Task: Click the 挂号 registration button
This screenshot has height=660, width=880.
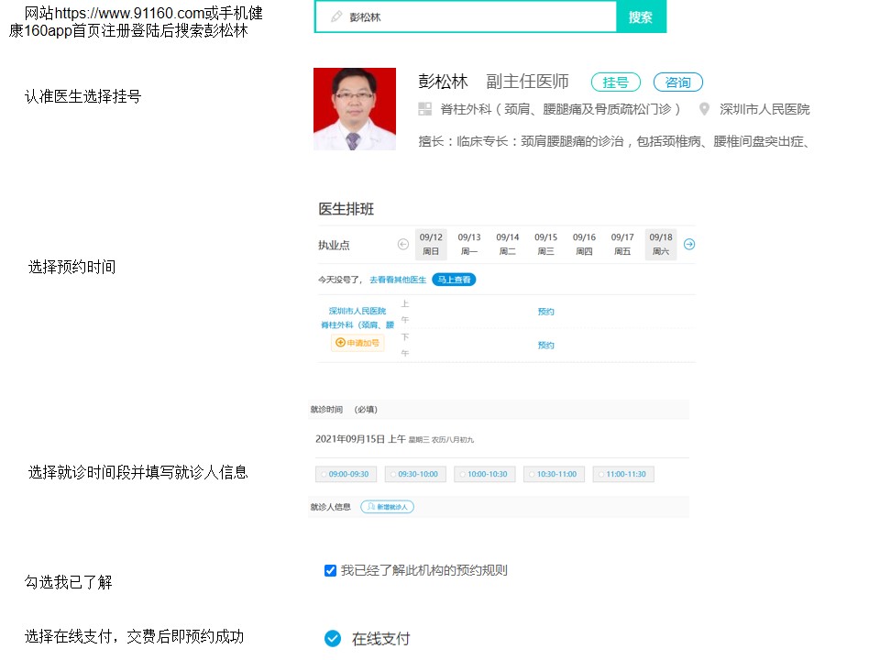Action: pos(615,82)
